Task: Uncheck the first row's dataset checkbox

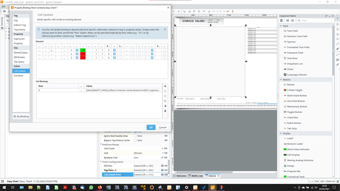Action: point(77,50)
